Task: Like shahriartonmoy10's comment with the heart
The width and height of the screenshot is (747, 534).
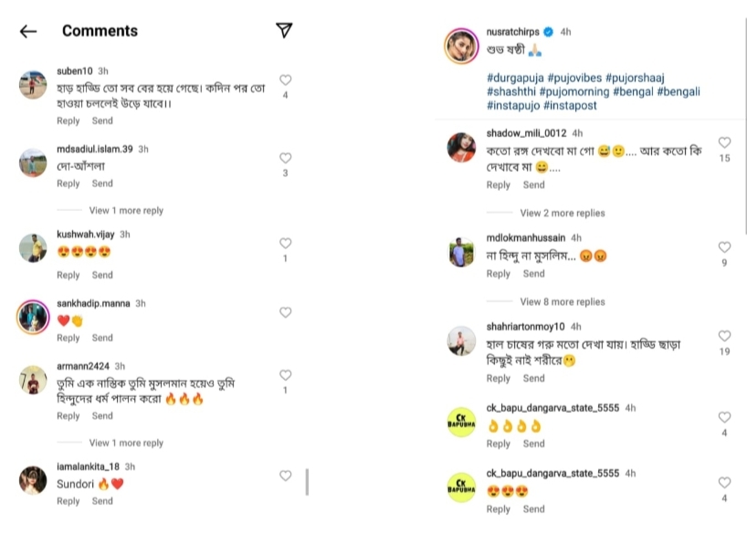Action: pyautogui.click(x=724, y=336)
